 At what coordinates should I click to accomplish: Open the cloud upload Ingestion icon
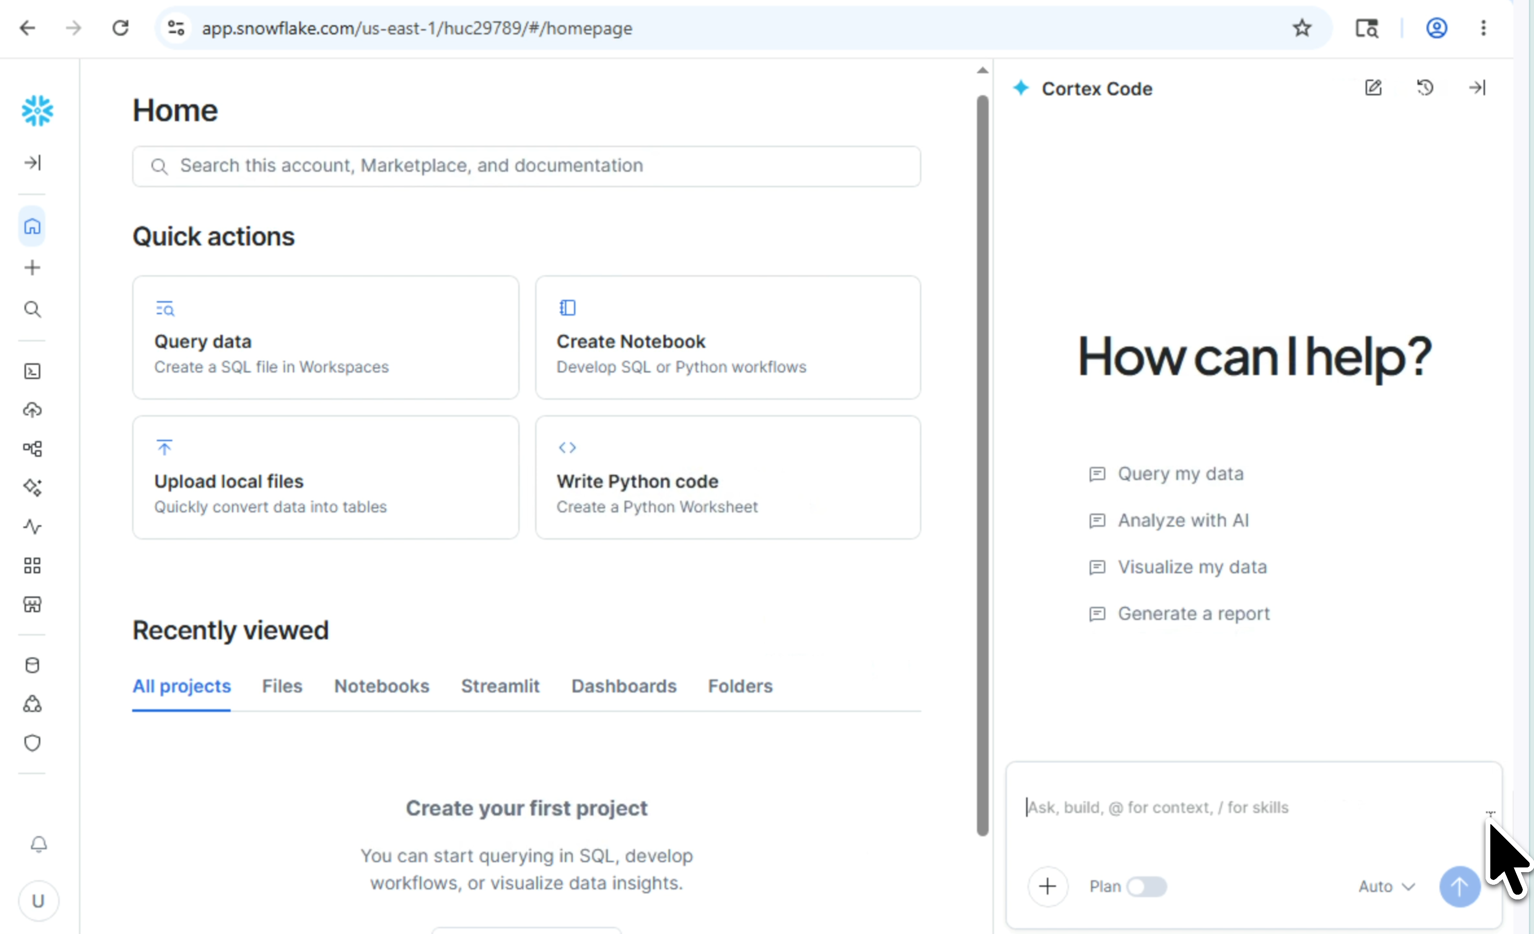pos(32,410)
